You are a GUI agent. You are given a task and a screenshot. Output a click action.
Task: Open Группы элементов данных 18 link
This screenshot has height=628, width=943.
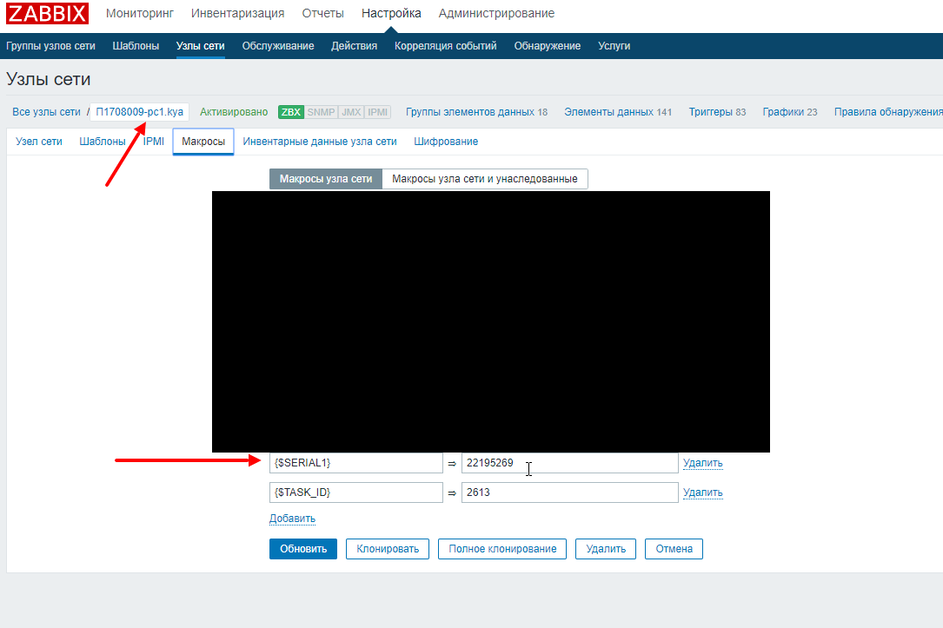coord(476,112)
